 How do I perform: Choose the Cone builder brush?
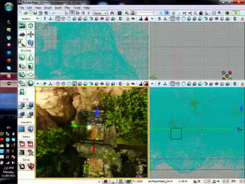click(x=31, y=57)
